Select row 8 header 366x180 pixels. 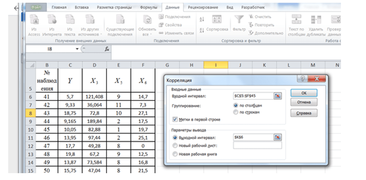30,113
